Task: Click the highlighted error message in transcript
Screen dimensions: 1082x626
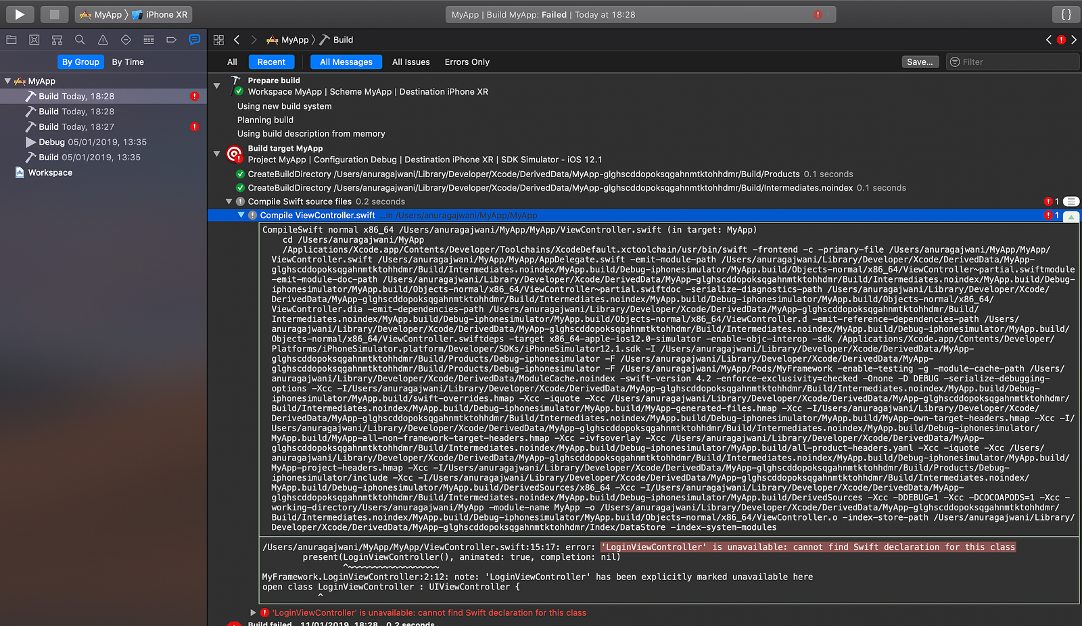Action: pos(808,547)
